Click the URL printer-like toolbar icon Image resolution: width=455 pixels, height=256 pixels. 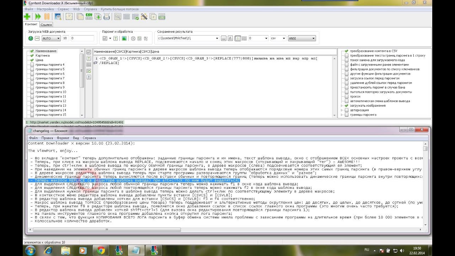(x=107, y=16)
